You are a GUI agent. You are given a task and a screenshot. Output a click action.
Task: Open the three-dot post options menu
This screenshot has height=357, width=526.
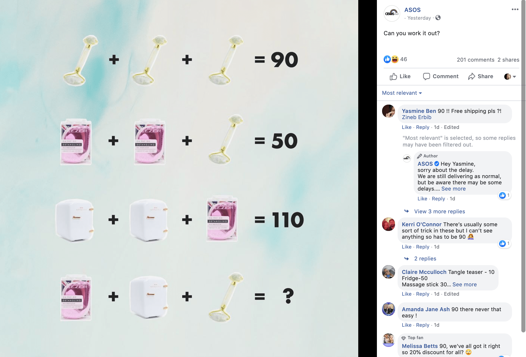515,9
